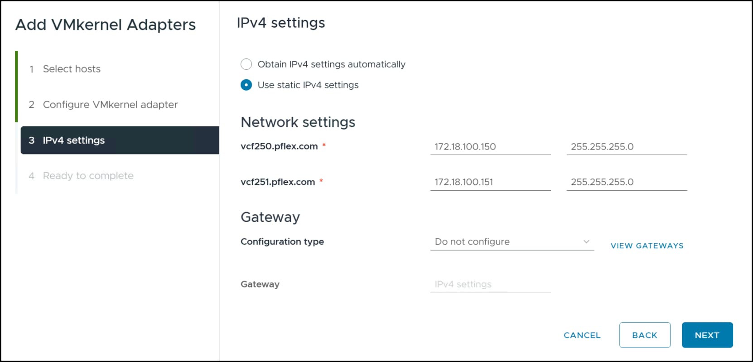Edit the subnet mask field for vcf250.pflex.com
The image size is (753, 362).
tap(627, 147)
